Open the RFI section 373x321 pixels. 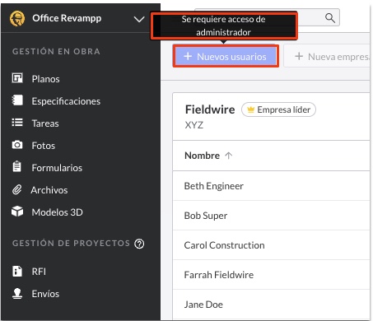pos(39,272)
